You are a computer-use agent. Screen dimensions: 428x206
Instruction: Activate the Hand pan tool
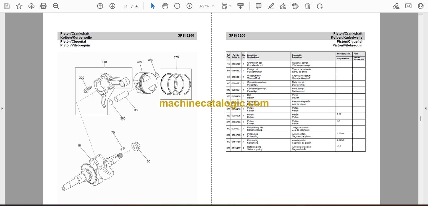[165, 6]
